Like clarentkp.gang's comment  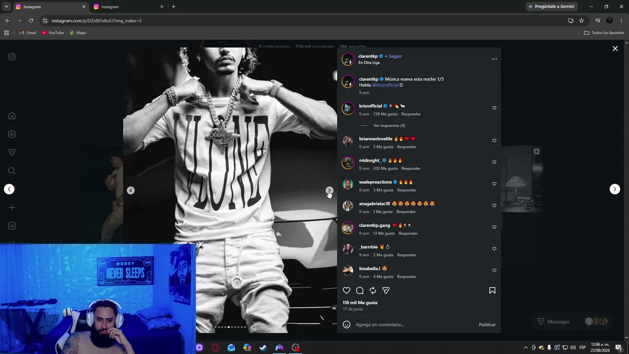(494, 227)
